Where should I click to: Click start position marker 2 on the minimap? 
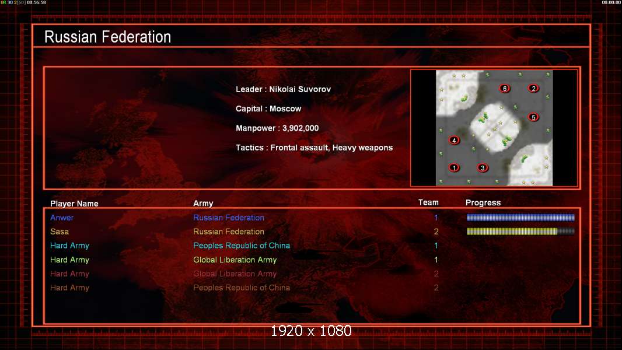point(533,89)
